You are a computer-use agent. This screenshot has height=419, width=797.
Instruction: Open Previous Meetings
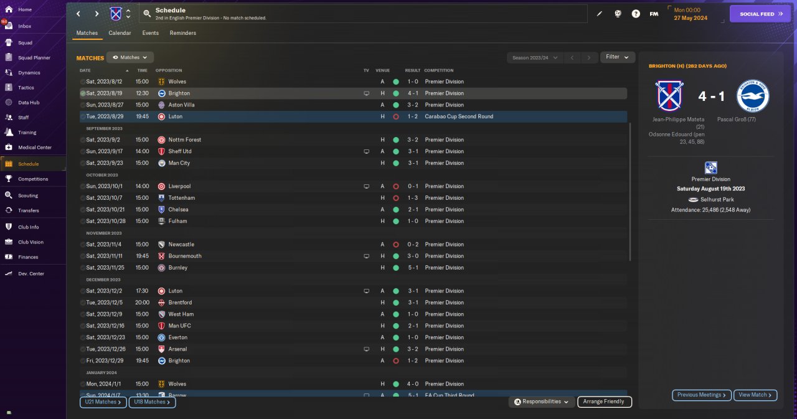point(702,395)
